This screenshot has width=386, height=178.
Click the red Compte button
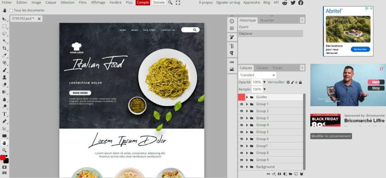[x=143, y=3]
